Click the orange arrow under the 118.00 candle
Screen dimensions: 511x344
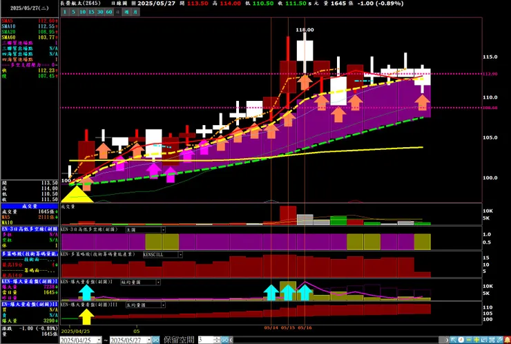click(305, 82)
